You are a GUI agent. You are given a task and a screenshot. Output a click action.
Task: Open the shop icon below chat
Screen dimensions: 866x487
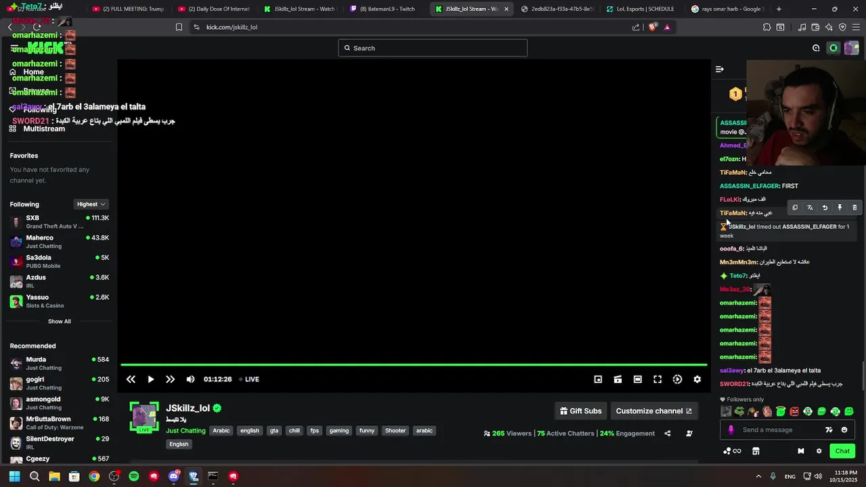(756, 451)
